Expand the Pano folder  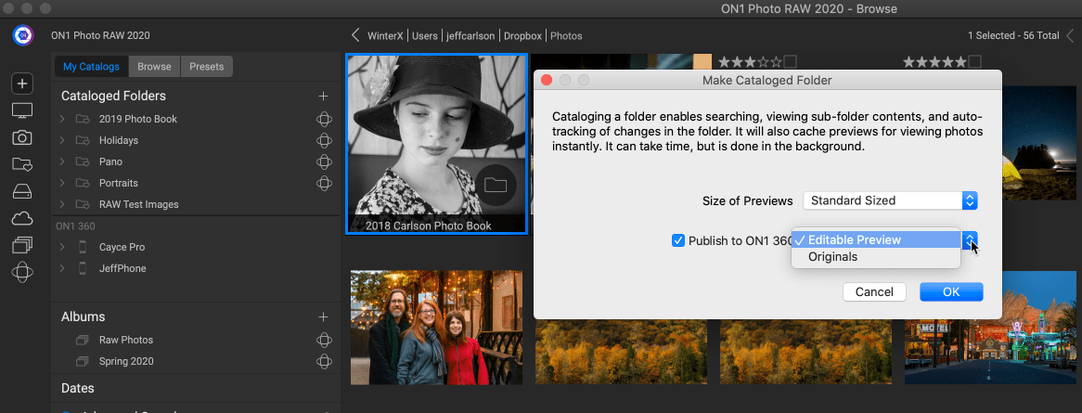[62, 161]
